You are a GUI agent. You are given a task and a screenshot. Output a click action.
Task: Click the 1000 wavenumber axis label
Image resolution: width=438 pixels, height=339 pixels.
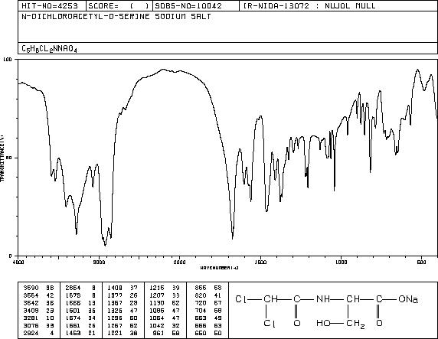click(341, 262)
